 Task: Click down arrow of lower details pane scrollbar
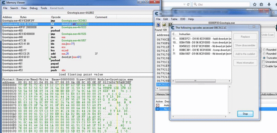pos(230,113)
